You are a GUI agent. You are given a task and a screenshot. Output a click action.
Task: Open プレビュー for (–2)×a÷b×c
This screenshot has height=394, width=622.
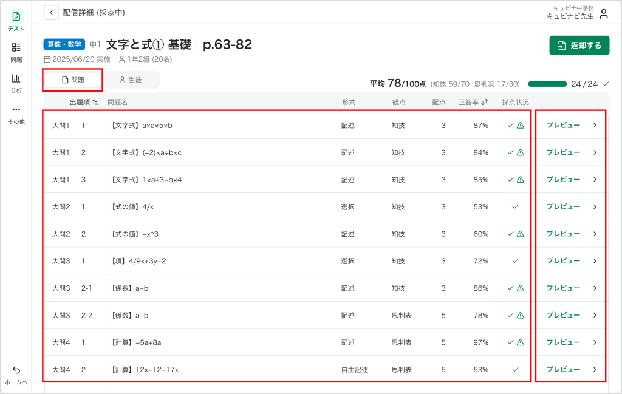(563, 152)
